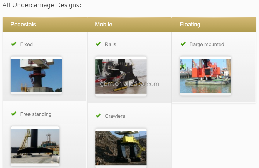Screen dimensions: 259x168
Task: Switch to the Mobile column header
Action: point(104,25)
